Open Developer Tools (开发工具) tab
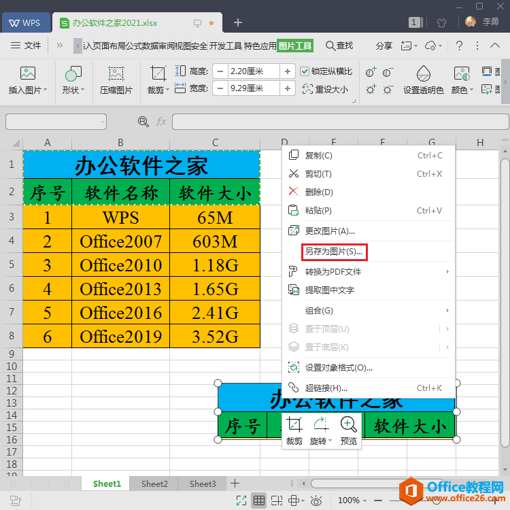 coord(225,46)
